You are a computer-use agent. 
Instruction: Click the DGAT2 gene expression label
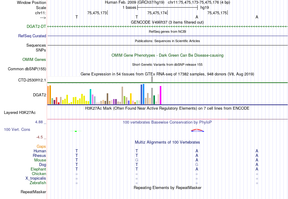tap(39, 95)
